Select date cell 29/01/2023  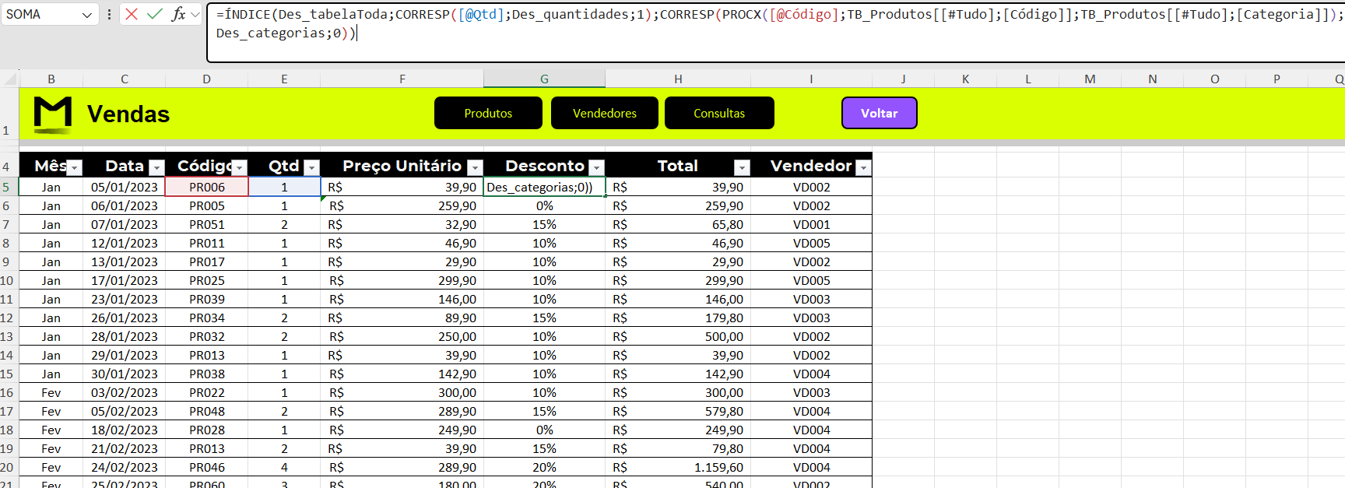[125, 355]
